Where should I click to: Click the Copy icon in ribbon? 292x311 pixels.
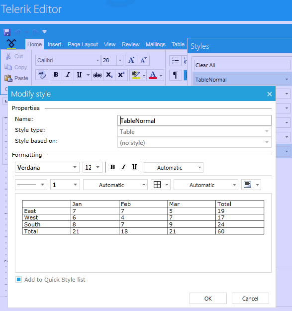click(8, 67)
